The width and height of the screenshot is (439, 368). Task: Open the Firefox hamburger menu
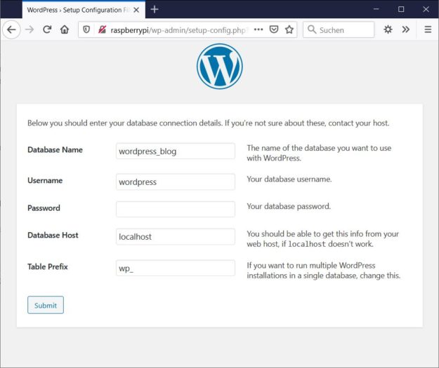(428, 29)
